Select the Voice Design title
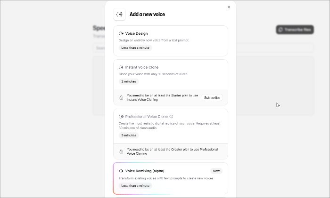Screen dimensions: 330x198 136,34
